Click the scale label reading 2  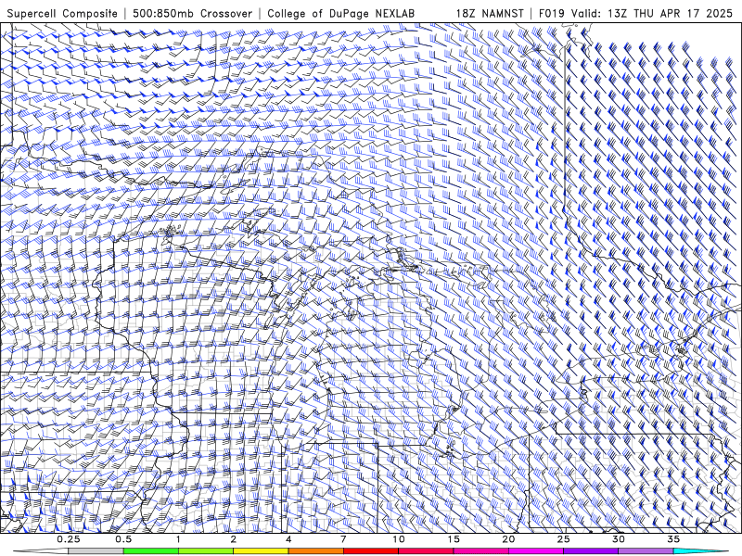(x=234, y=539)
